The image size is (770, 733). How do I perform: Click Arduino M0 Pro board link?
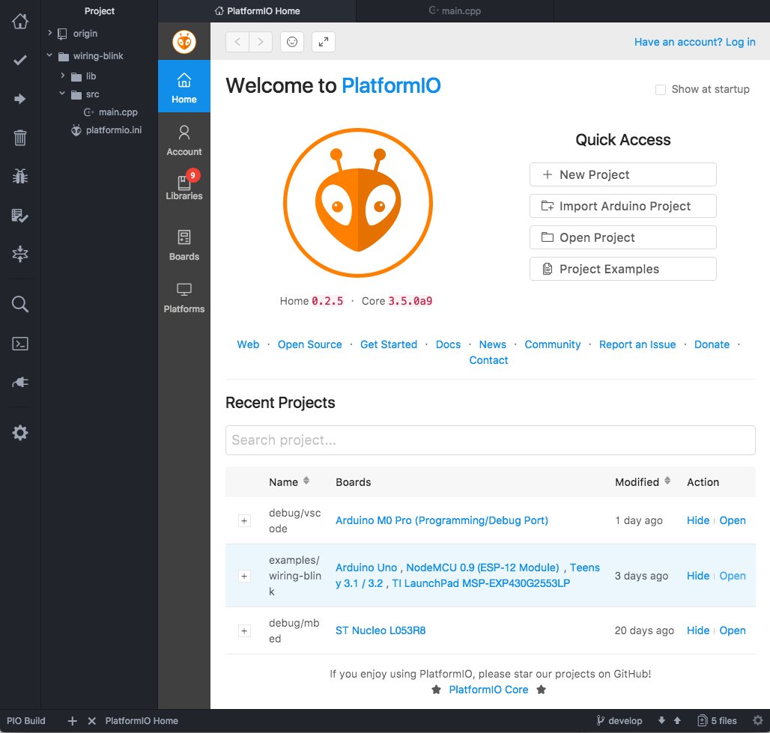click(x=441, y=520)
